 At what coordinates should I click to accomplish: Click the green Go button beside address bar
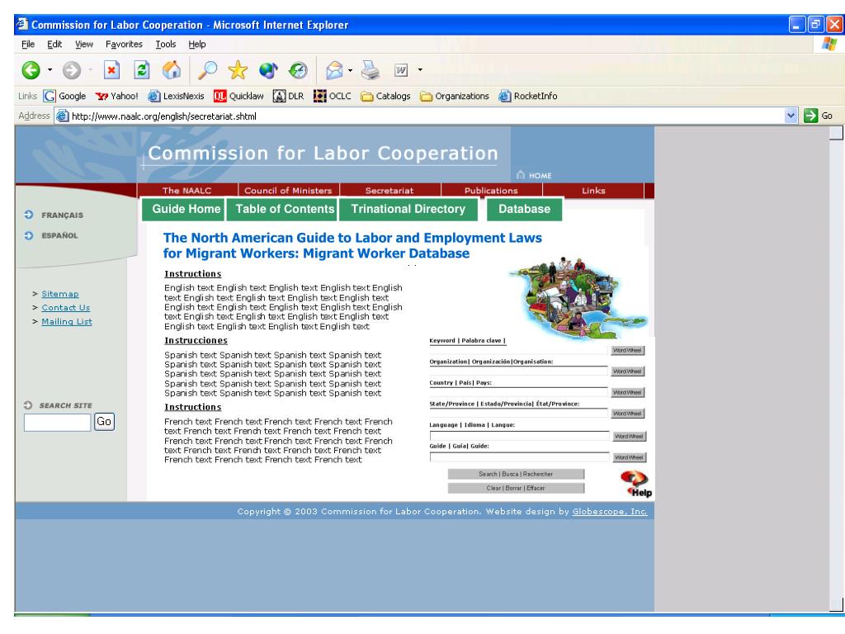tap(818, 116)
